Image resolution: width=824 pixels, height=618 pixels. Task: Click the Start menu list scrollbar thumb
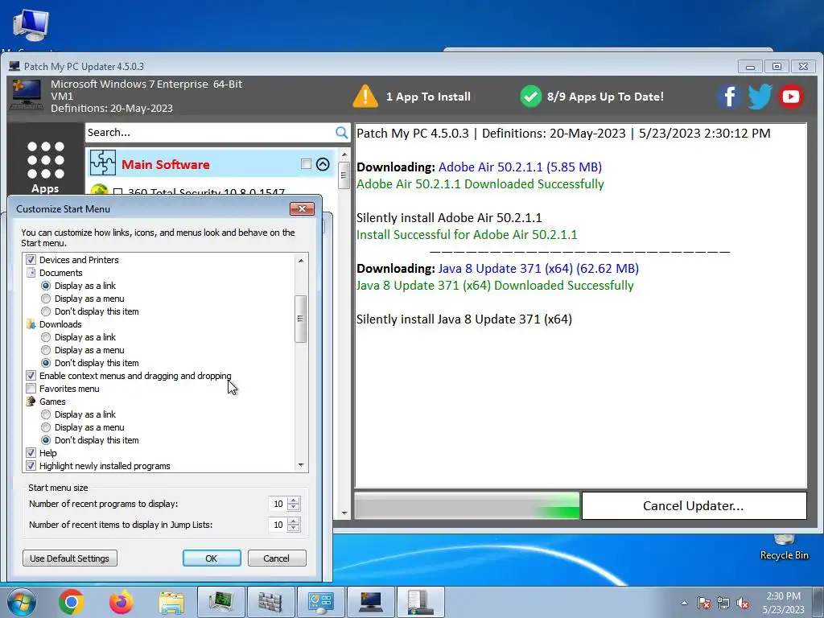click(x=301, y=319)
